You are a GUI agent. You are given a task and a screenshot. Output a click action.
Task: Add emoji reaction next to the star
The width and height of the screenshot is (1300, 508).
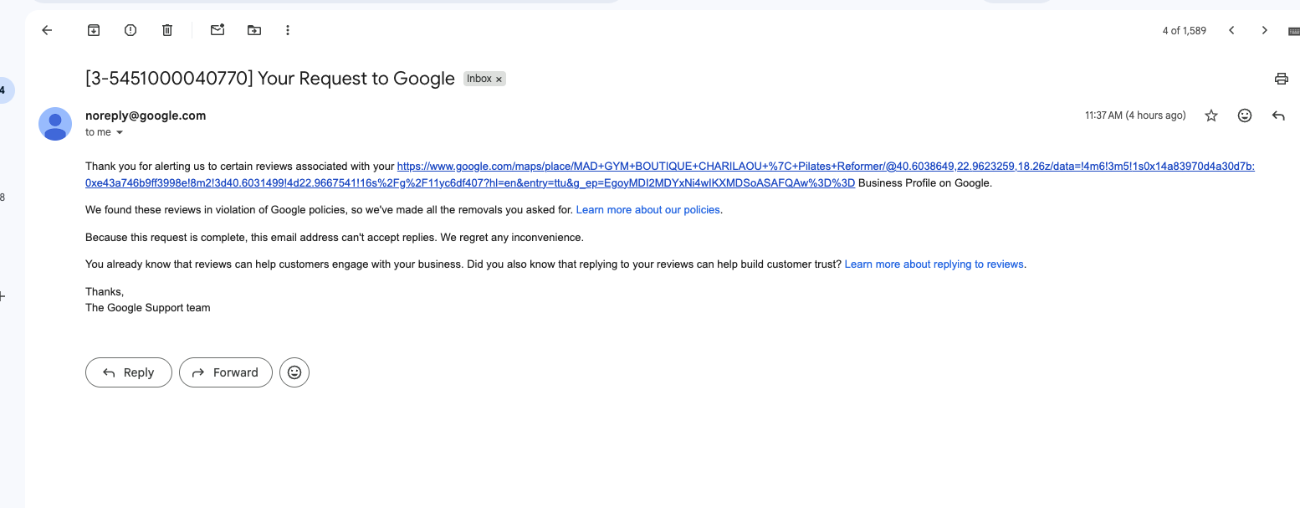[1245, 115]
